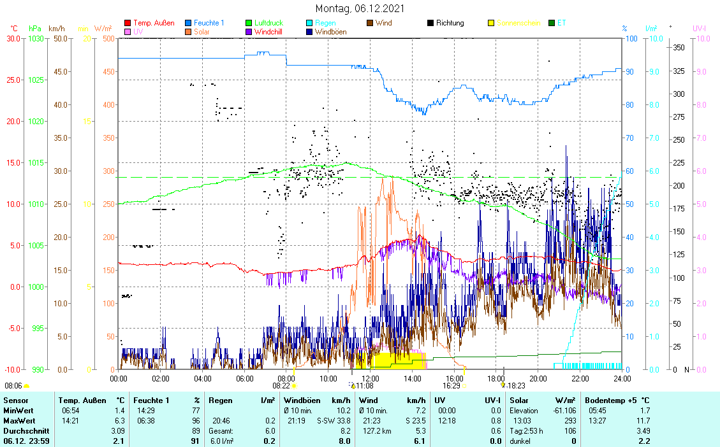The width and height of the screenshot is (720, 447).
Task: Click the brown Wind legend square
Action: point(370,23)
